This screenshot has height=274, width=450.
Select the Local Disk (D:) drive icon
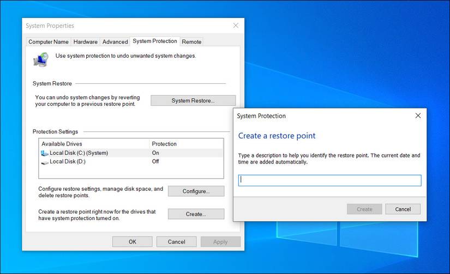point(45,162)
